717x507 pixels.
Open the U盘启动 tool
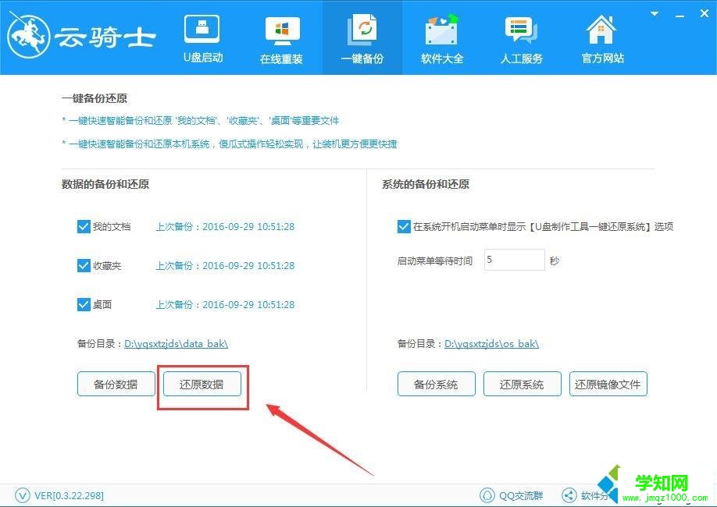click(202, 37)
